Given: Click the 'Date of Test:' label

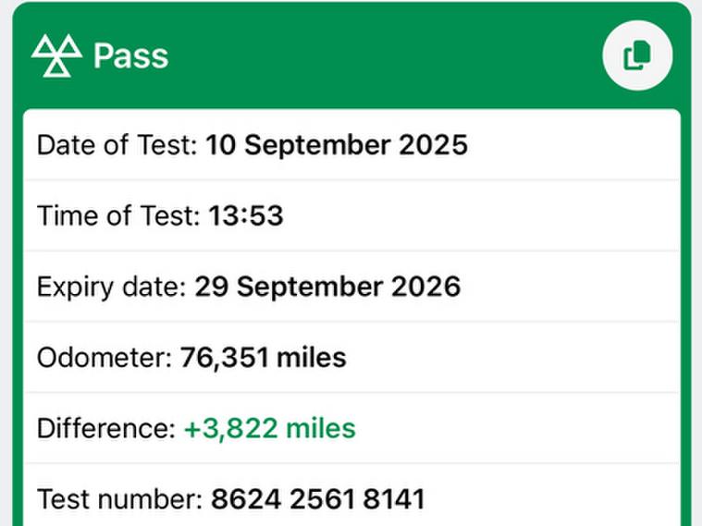Looking at the screenshot, I should [117, 145].
